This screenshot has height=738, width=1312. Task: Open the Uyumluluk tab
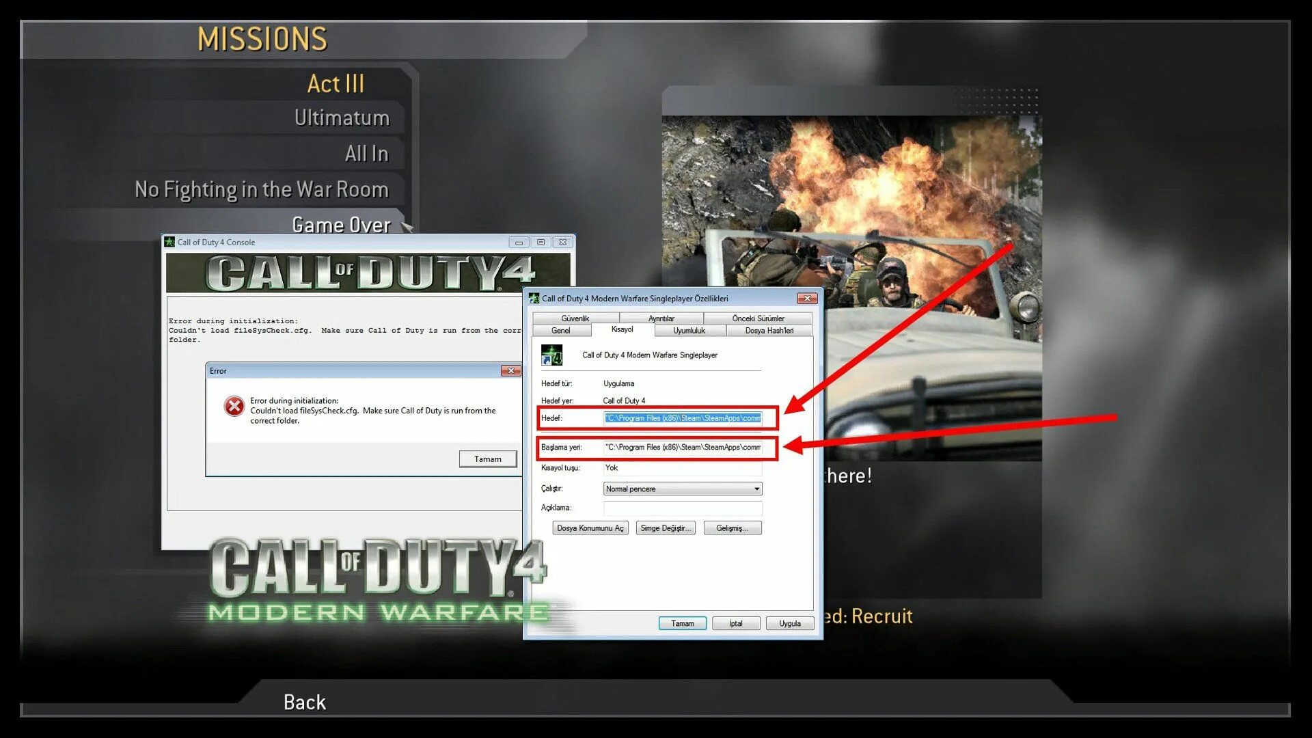click(x=689, y=331)
